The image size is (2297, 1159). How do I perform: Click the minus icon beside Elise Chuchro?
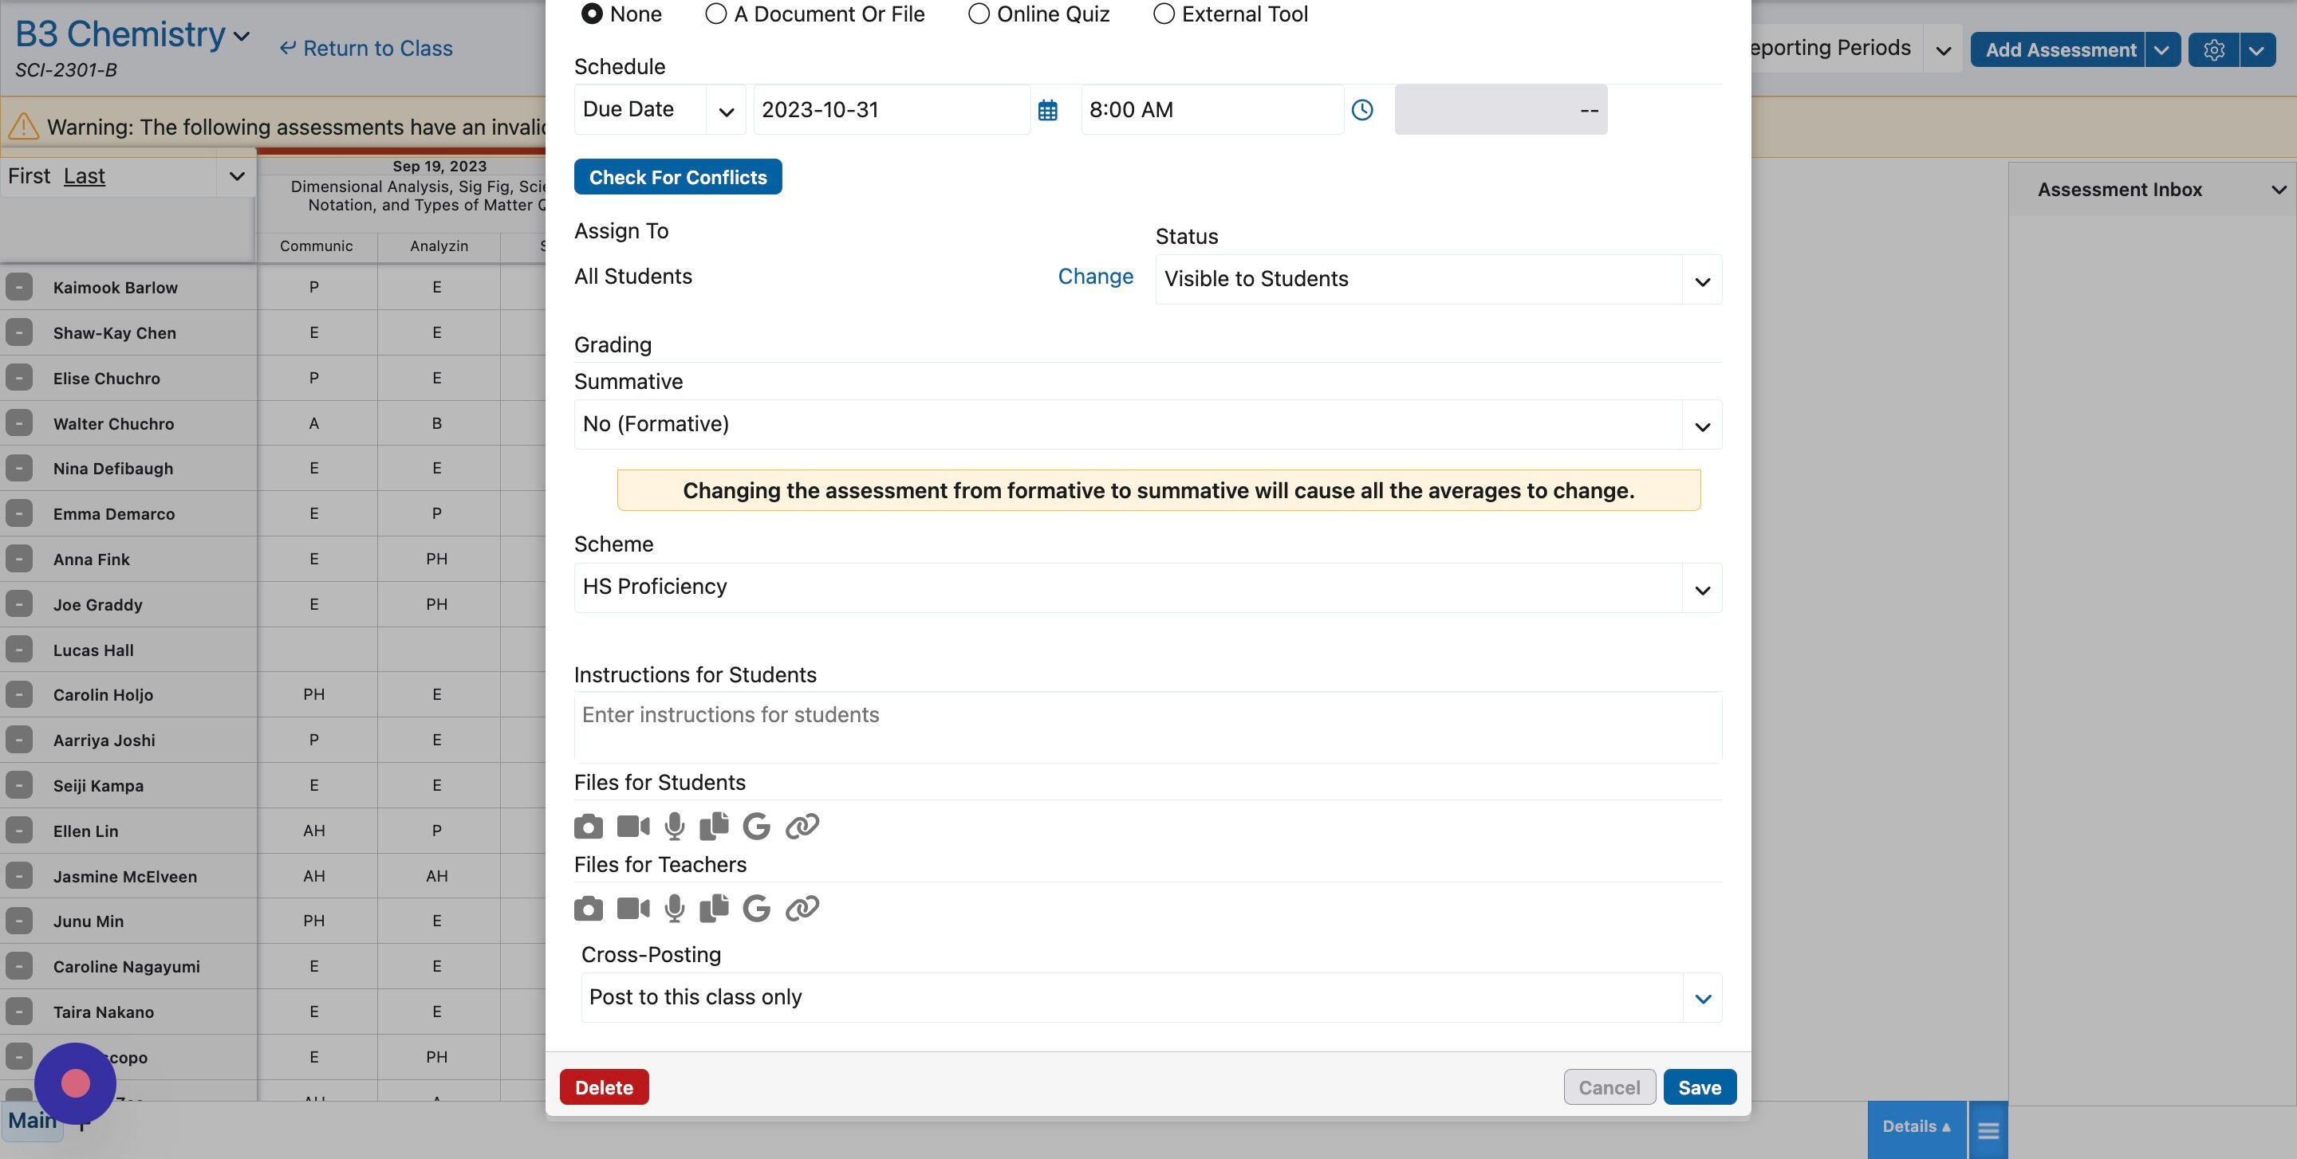[x=18, y=378]
